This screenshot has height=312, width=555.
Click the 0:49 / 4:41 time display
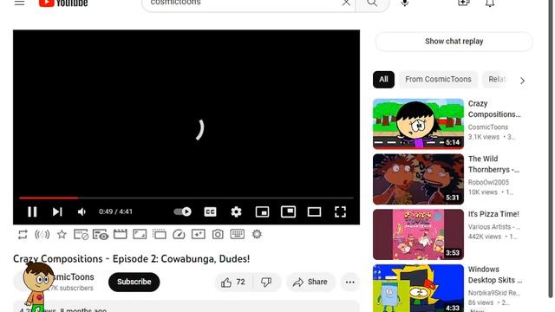[x=115, y=211]
